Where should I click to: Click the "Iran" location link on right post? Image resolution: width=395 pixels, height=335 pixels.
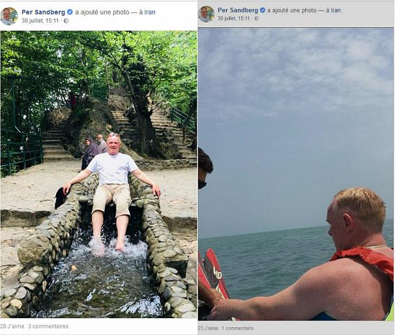click(335, 10)
